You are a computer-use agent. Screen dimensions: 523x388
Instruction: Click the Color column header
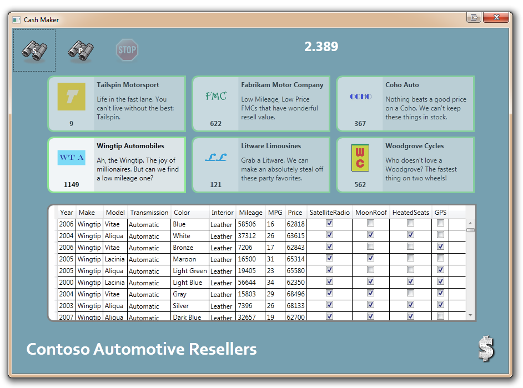click(x=182, y=213)
